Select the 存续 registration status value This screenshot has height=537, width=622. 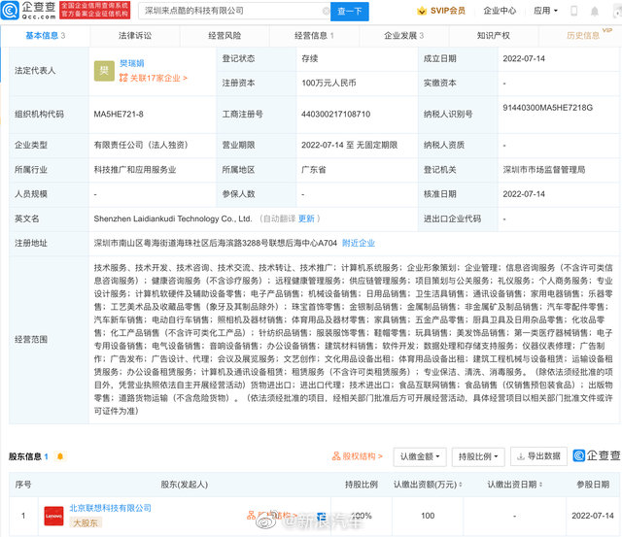[x=309, y=58]
